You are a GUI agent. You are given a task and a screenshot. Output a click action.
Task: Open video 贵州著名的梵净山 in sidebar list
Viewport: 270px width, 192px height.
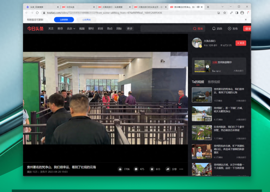pyautogui.click(x=219, y=95)
